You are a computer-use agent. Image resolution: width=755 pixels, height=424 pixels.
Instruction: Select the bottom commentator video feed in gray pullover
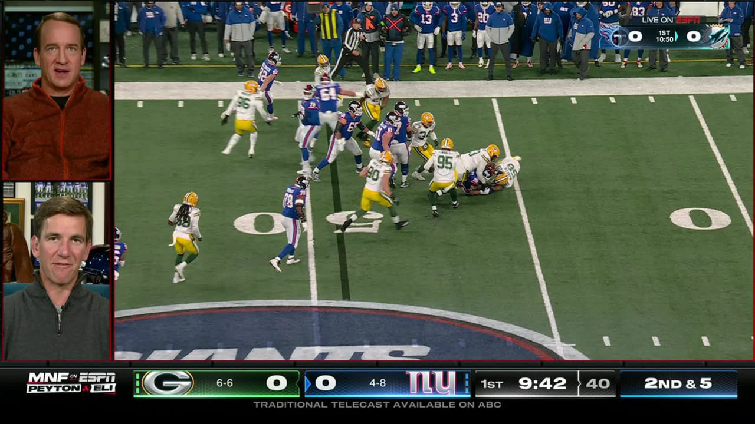pos(57,271)
